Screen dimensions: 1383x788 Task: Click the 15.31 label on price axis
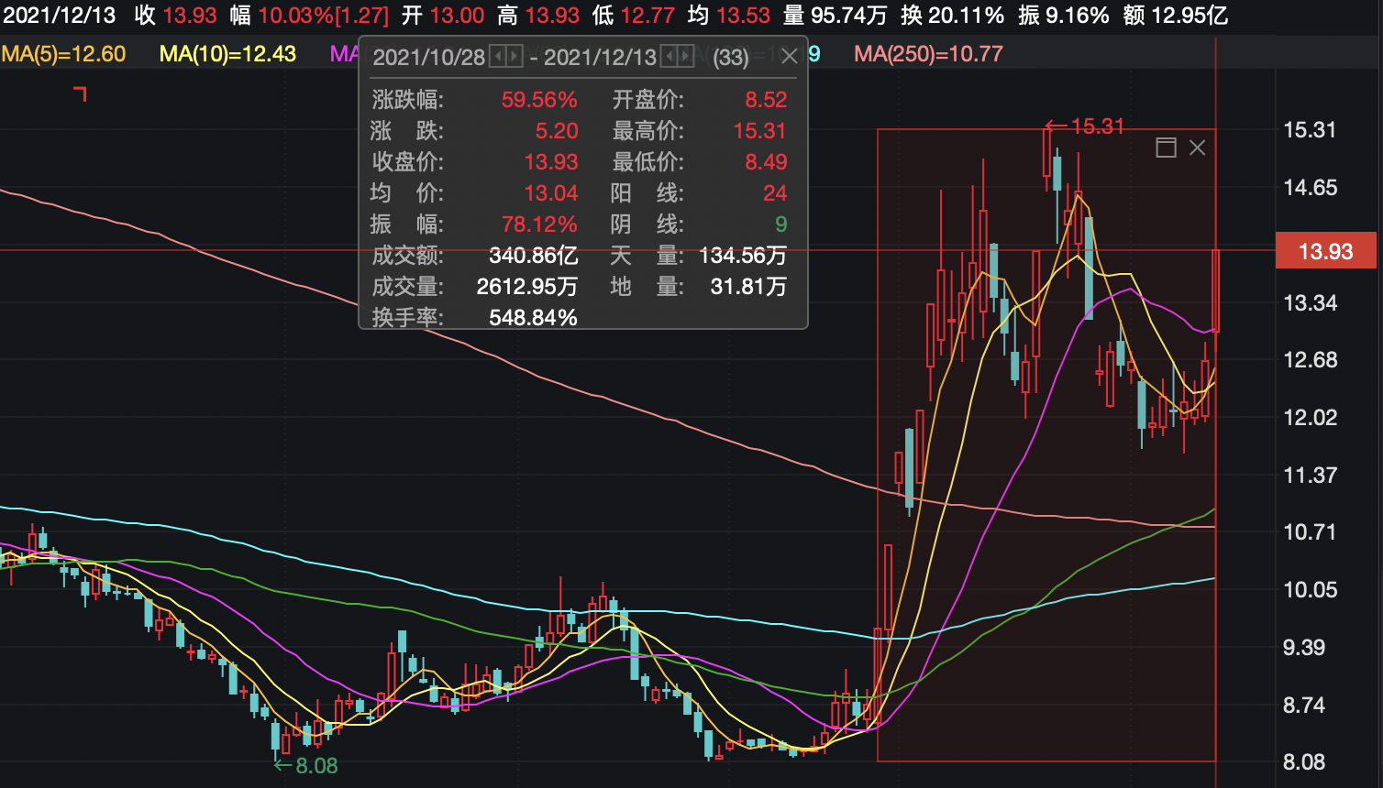tap(1310, 130)
